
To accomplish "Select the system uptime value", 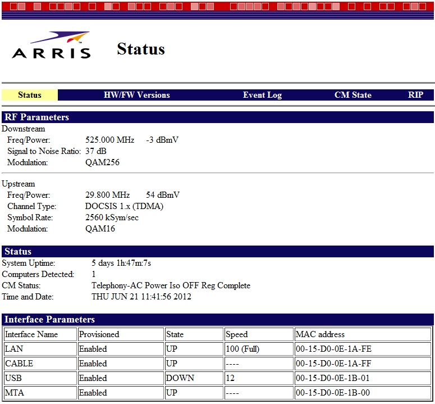I will pyautogui.click(x=121, y=263).
